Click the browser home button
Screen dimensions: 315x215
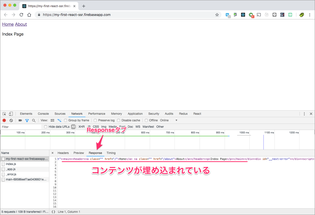pos(29,15)
